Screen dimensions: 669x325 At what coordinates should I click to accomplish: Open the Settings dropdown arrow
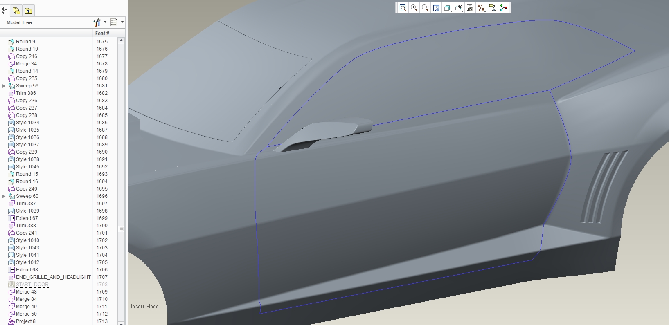point(105,22)
